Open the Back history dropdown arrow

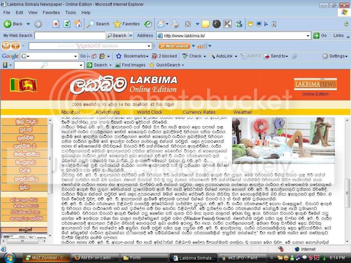tap(28, 24)
